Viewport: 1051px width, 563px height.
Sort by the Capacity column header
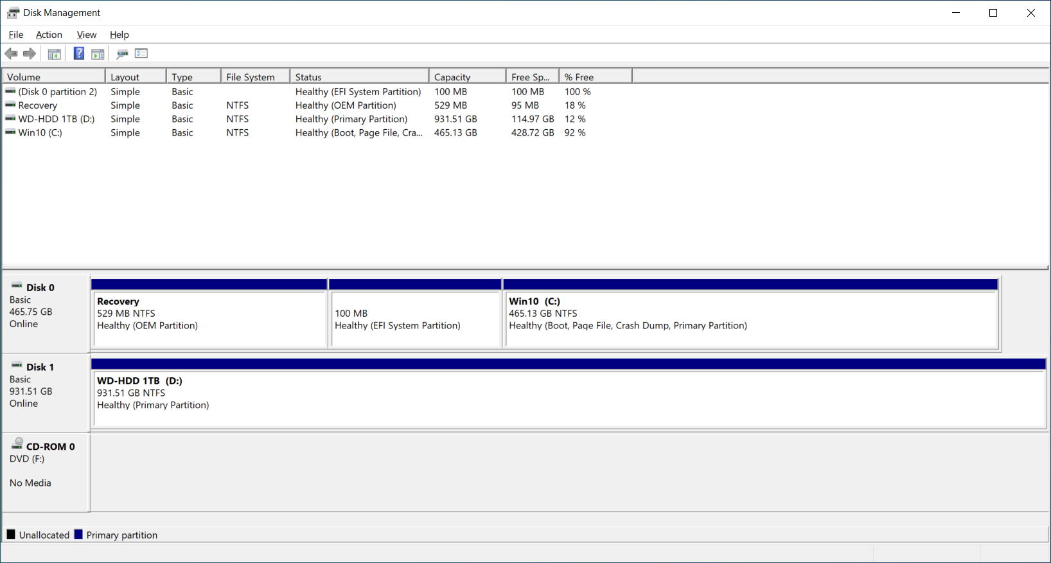point(468,76)
